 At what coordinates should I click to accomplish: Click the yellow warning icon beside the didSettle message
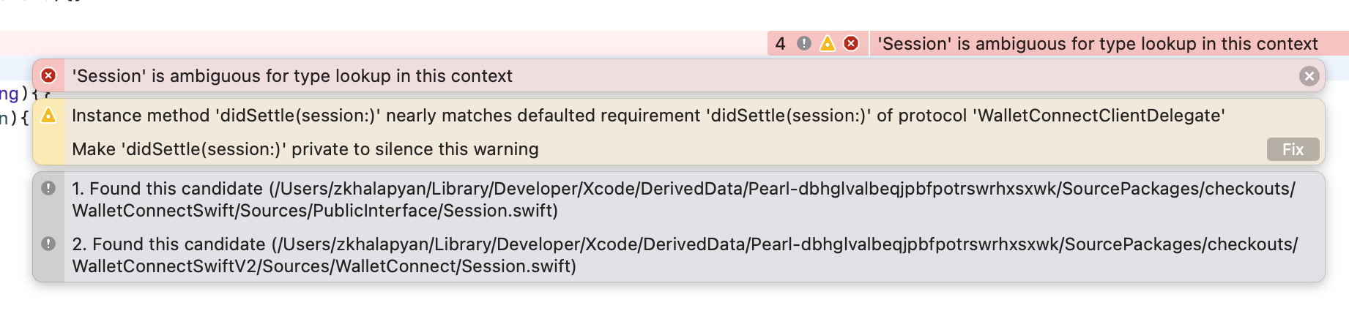pyautogui.click(x=48, y=116)
